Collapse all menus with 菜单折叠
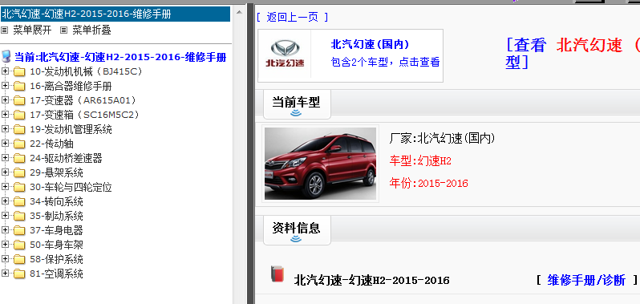Image resolution: width=640 pixels, height=304 pixels. pyautogui.click(x=92, y=30)
